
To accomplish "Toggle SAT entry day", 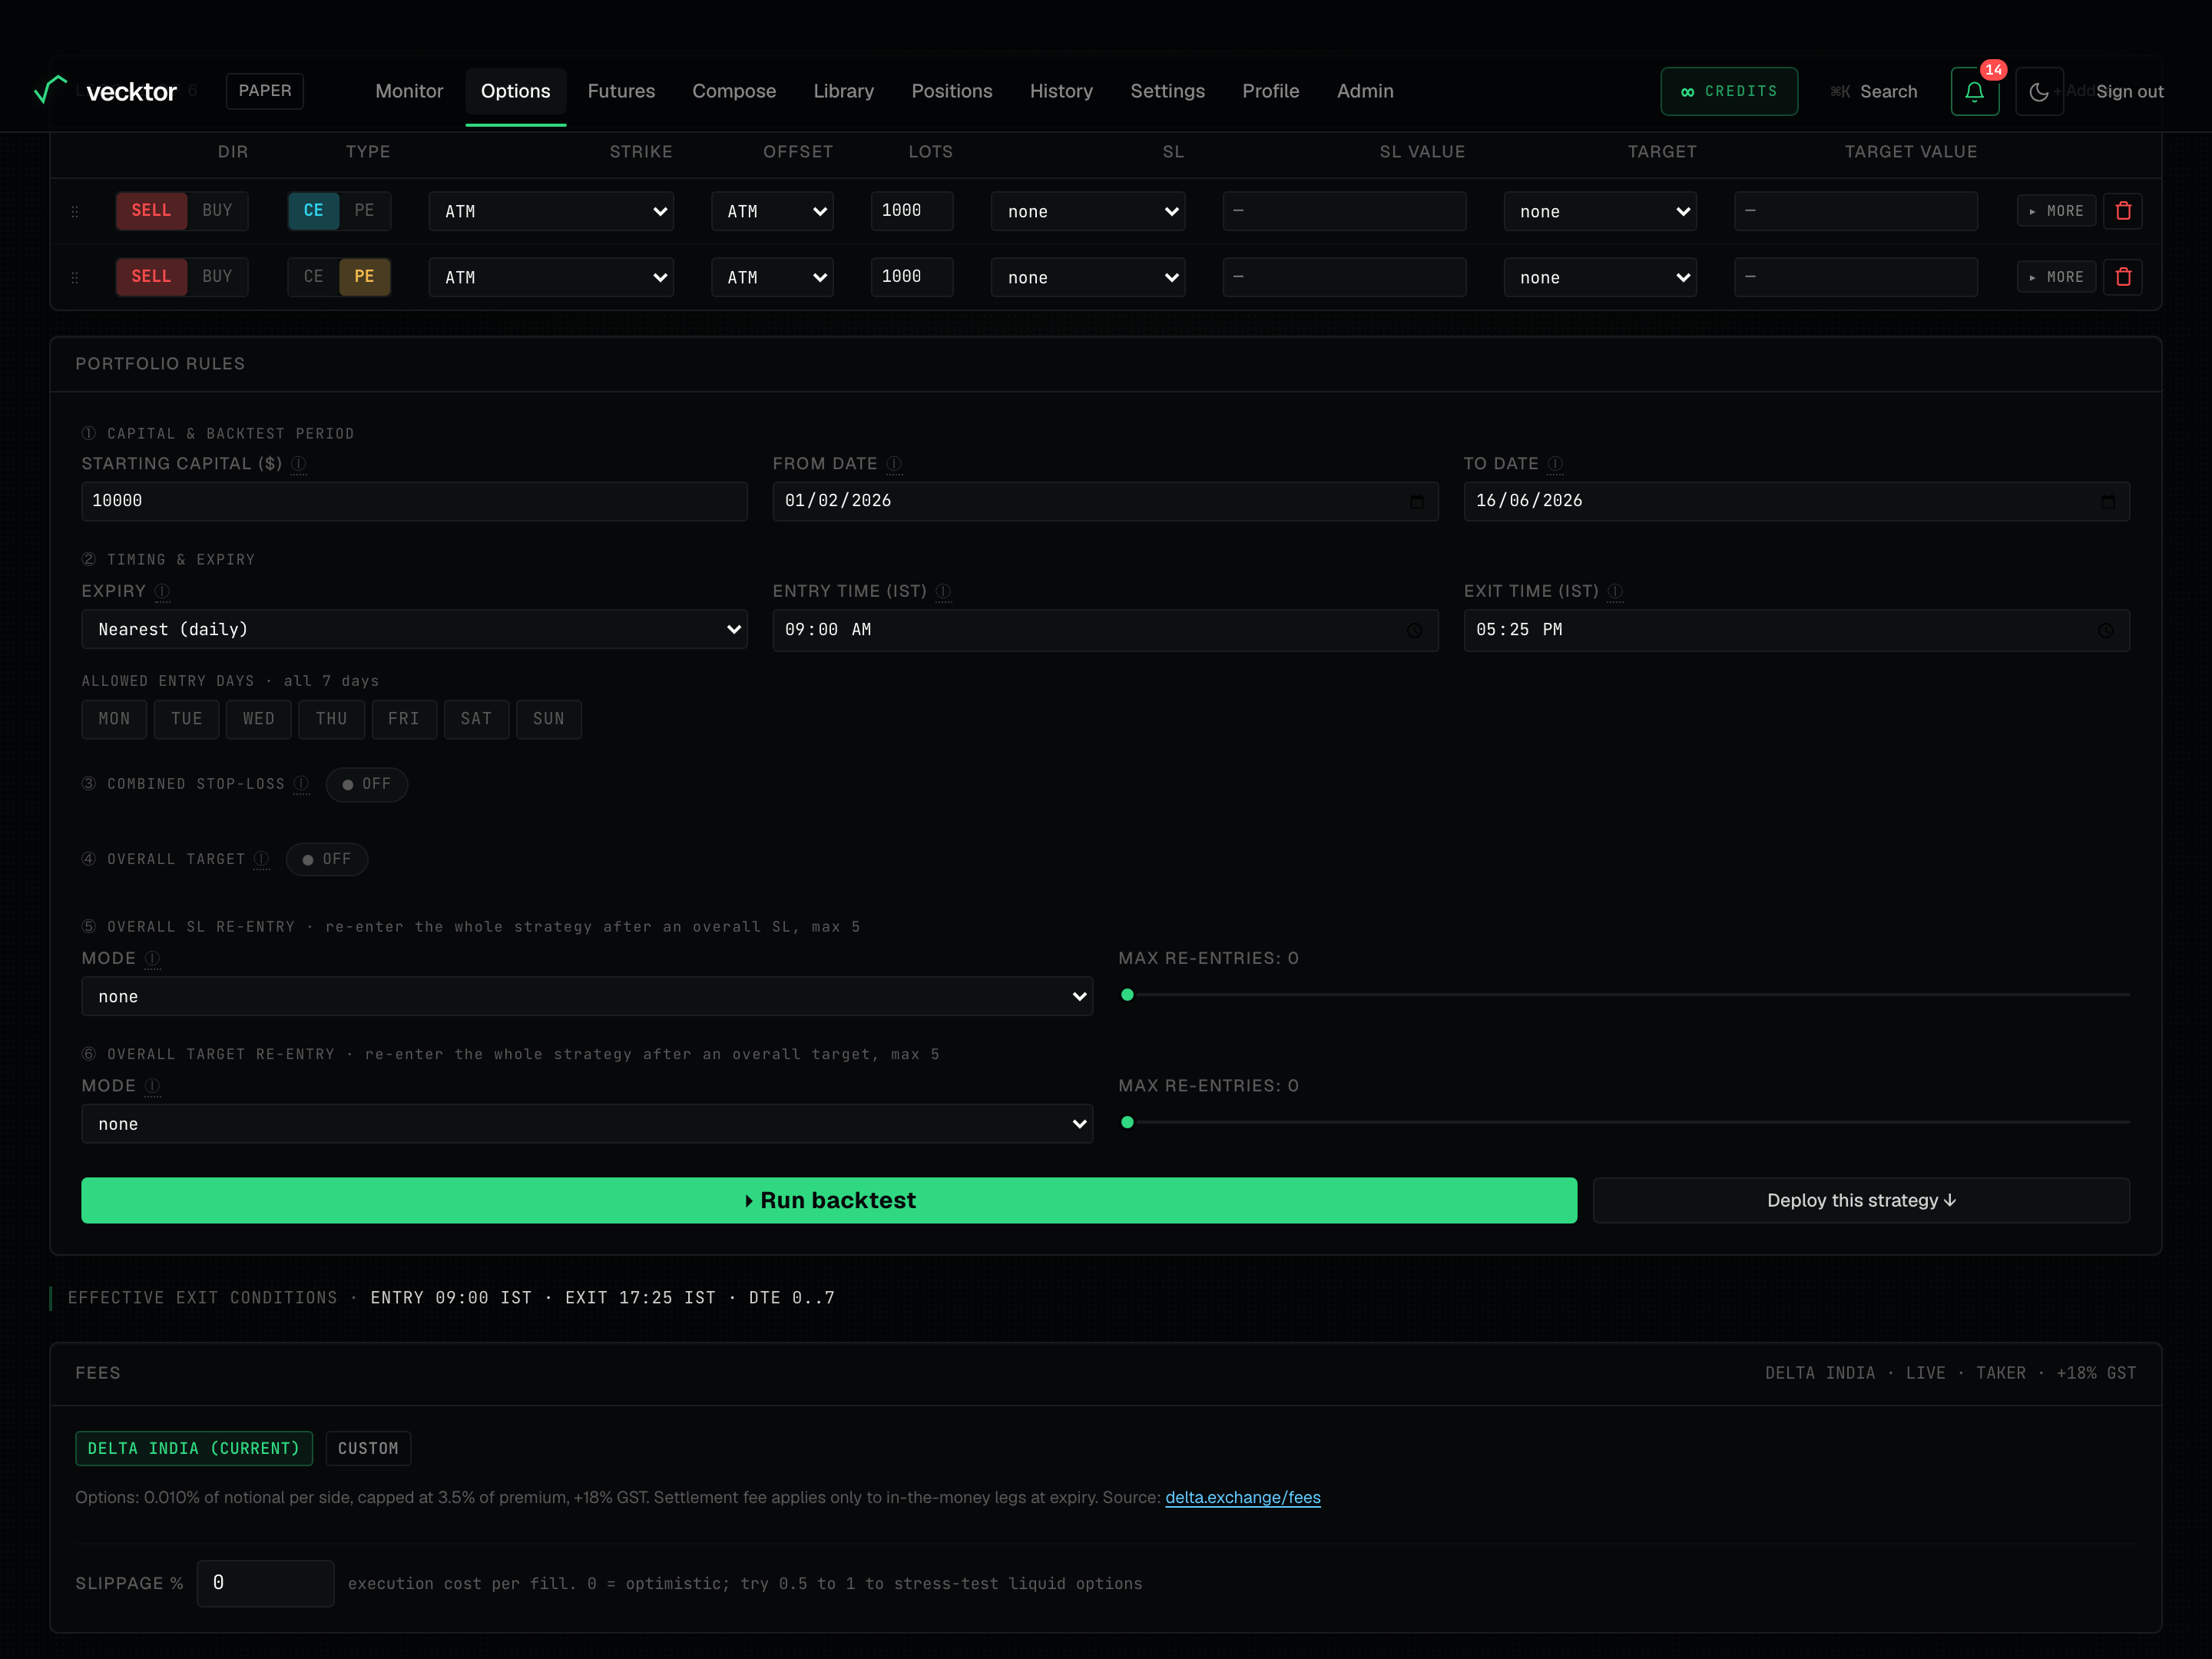I will [x=476, y=719].
